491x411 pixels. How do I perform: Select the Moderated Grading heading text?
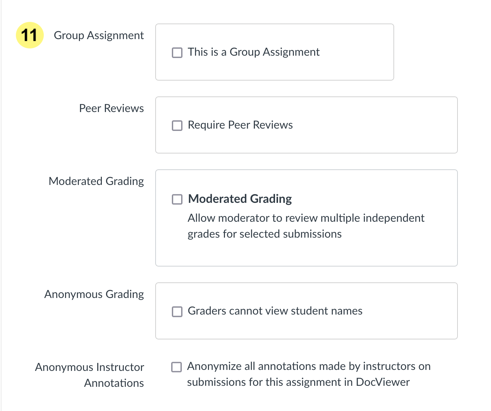coord(96,181)
